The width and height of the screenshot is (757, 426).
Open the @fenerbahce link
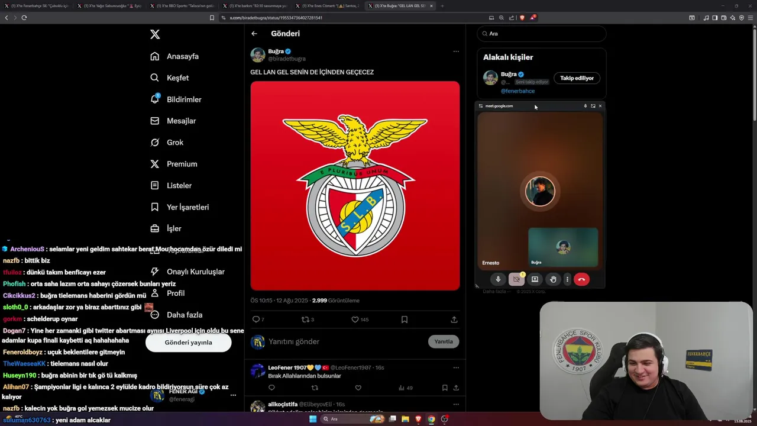click(517, 91)
